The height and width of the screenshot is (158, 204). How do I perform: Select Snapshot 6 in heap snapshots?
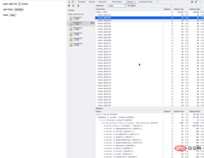point(81,44)
